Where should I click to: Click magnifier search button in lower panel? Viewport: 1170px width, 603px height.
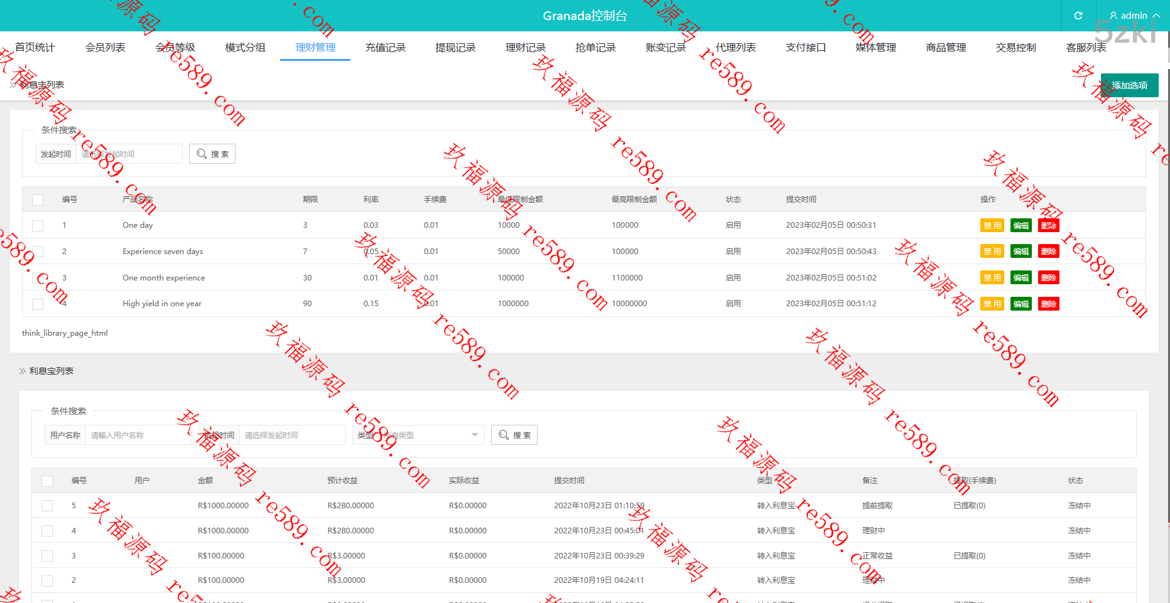[514, 435]
